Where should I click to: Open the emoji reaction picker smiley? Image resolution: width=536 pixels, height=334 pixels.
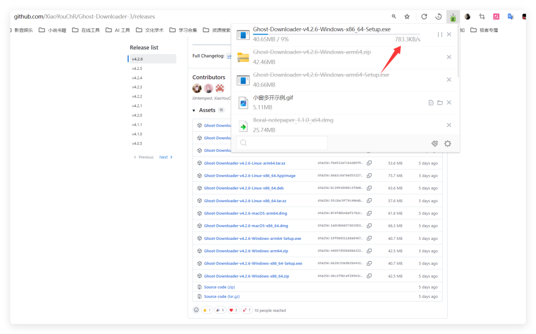click(x=196, y=310)
